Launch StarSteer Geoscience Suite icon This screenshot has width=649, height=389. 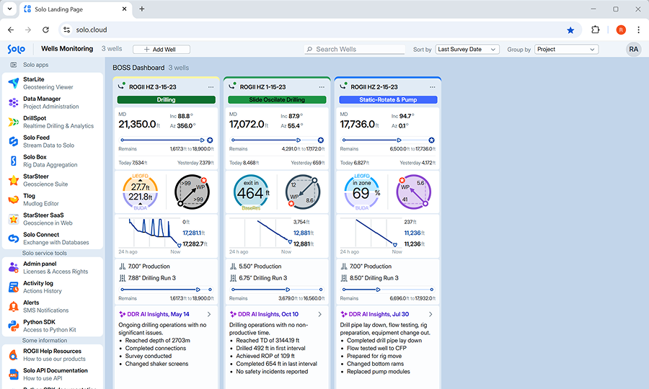[x=14, y=180]
